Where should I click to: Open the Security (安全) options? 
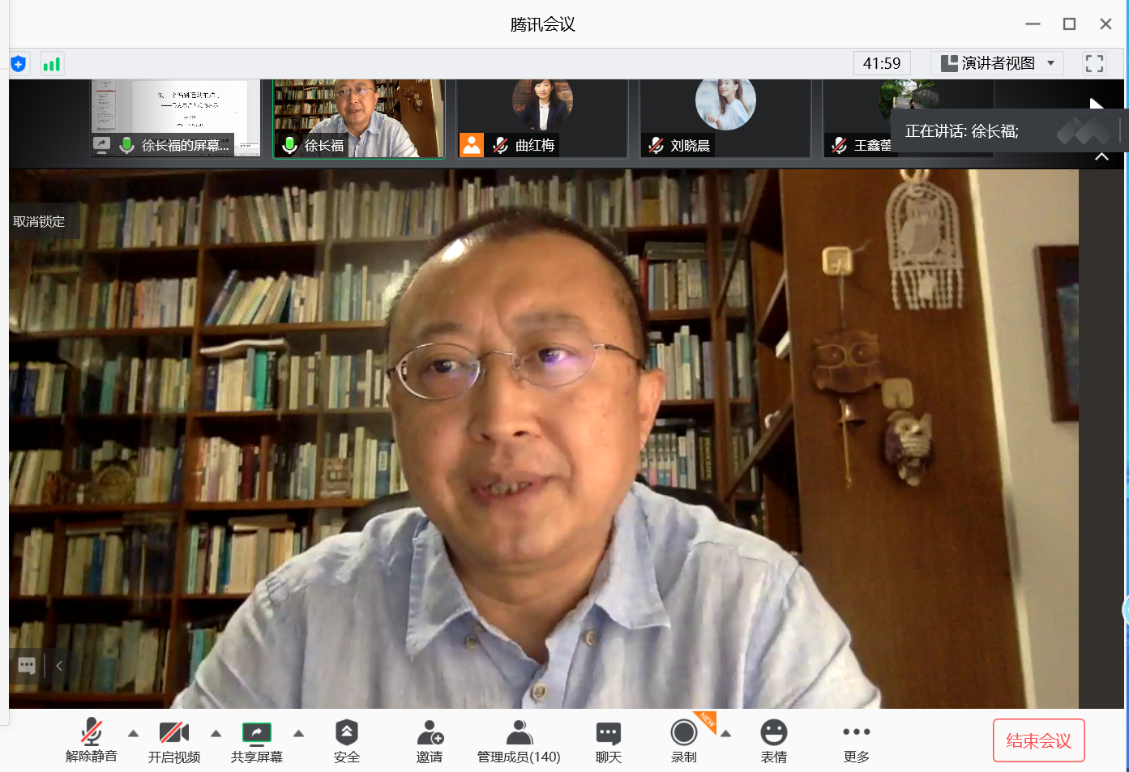pyautogui.click(x=346, y=740)
